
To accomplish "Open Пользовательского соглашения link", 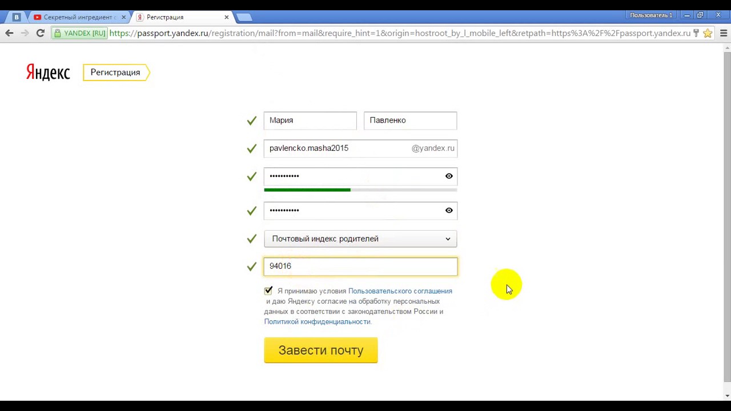I will coord(400,291).
